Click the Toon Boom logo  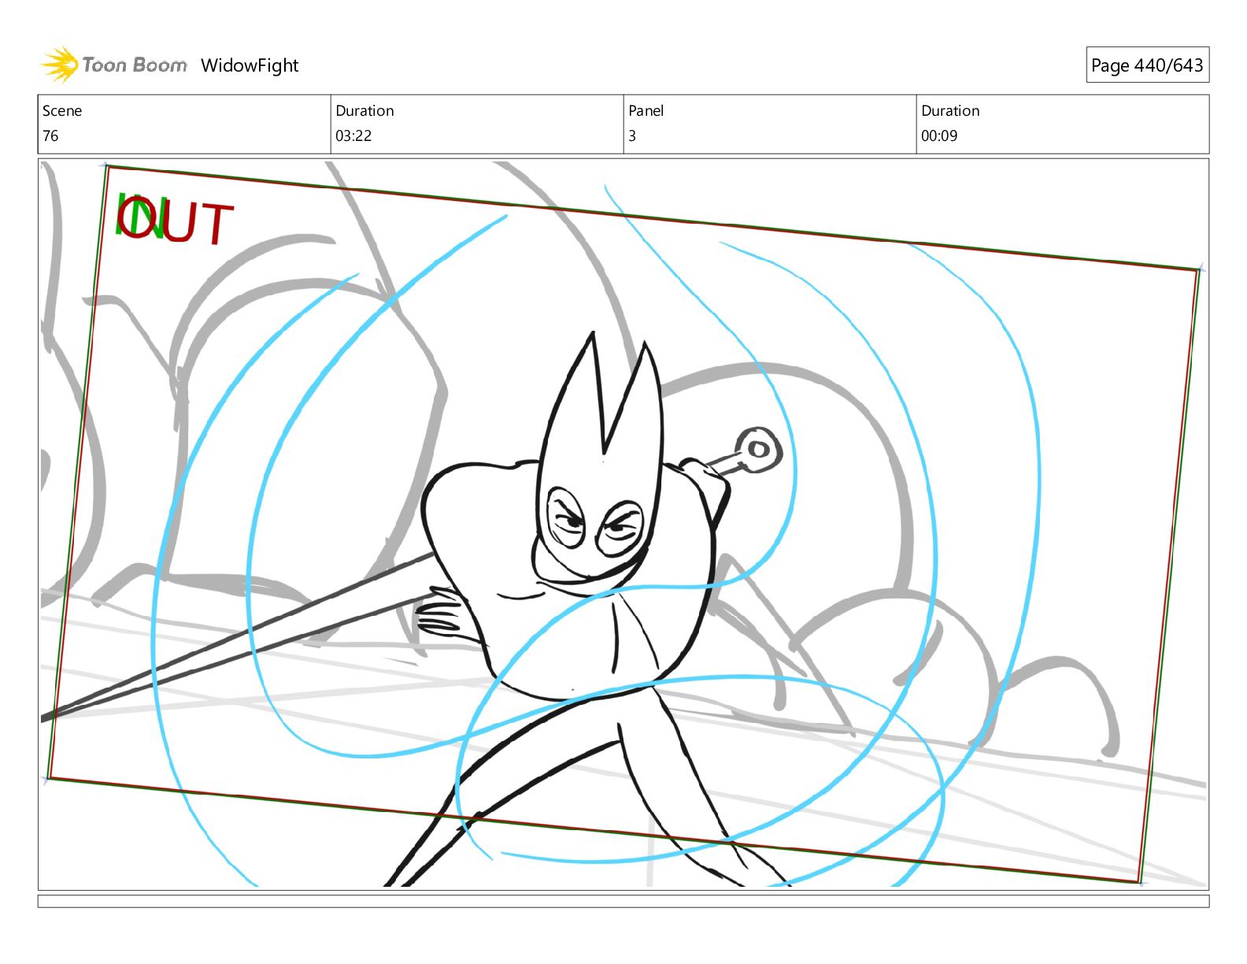coord(114,65)
